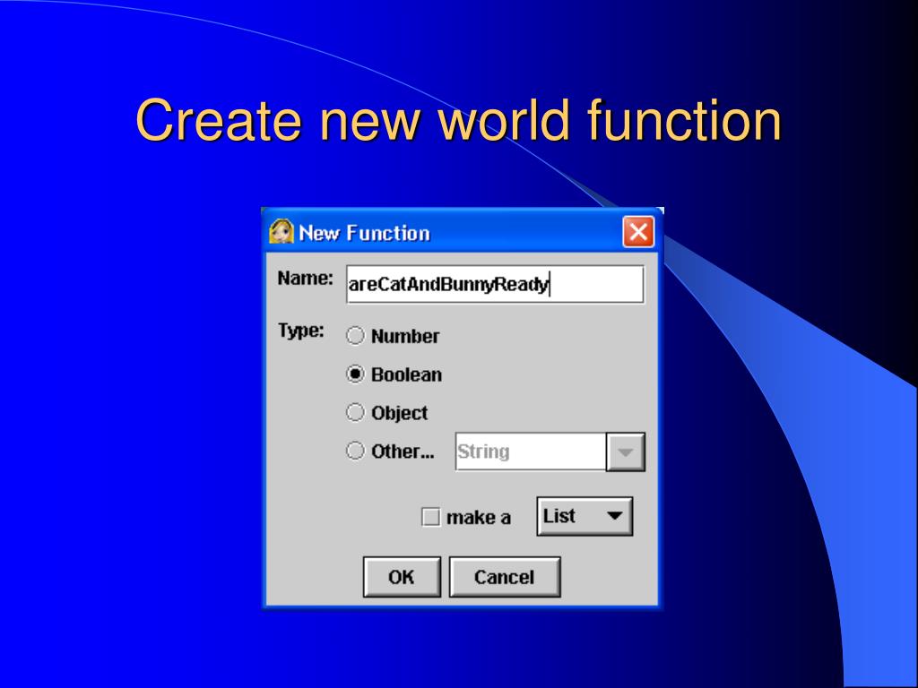Click the slide heading 'Create new world function'
The height and width of the screenshot is (688, 918).
pyautogui.click(x=458, y=120)
